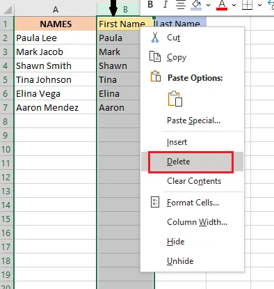Apply the red font color button
The image size is (274, 289).
tap(222, 5)
